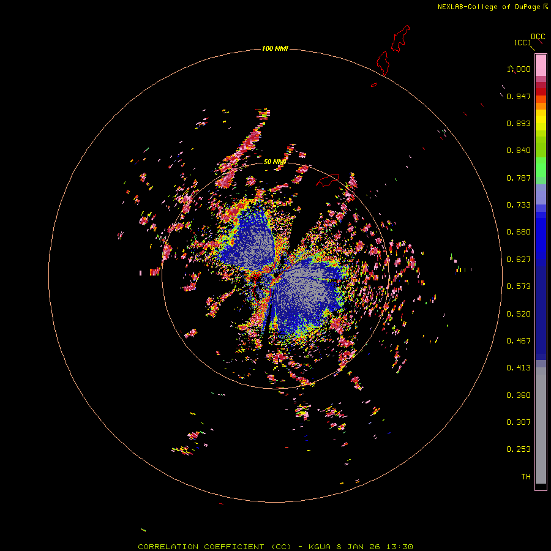551x551 pixels.
Task: Click the DCC label above the color bar
Action: coord(538,37)
